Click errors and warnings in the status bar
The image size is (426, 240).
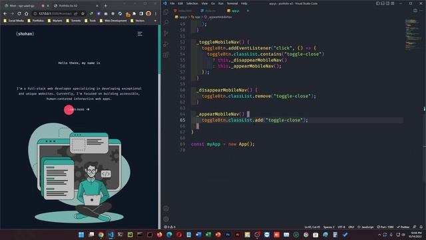[x=170, y=227]
